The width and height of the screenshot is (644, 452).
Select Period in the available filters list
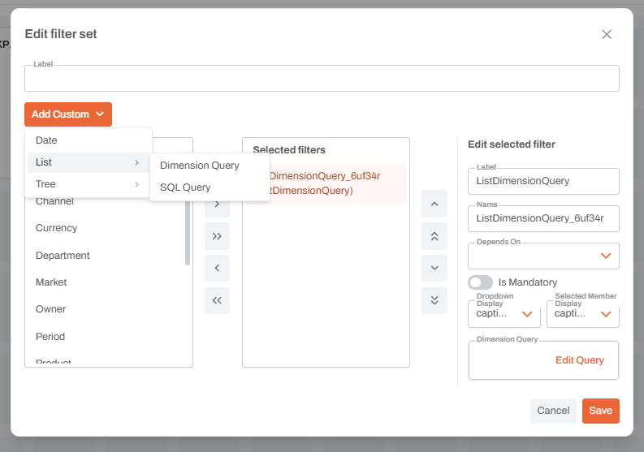click(50, 337)
